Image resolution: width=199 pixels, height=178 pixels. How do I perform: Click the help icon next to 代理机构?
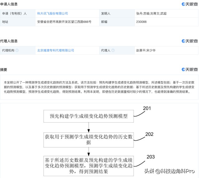click(17, 50)
